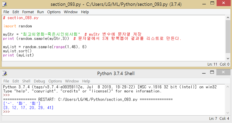This screenshot has width=232, height=123.
Task: Open the Options menu in the editor window
Action: click(54, 12)
